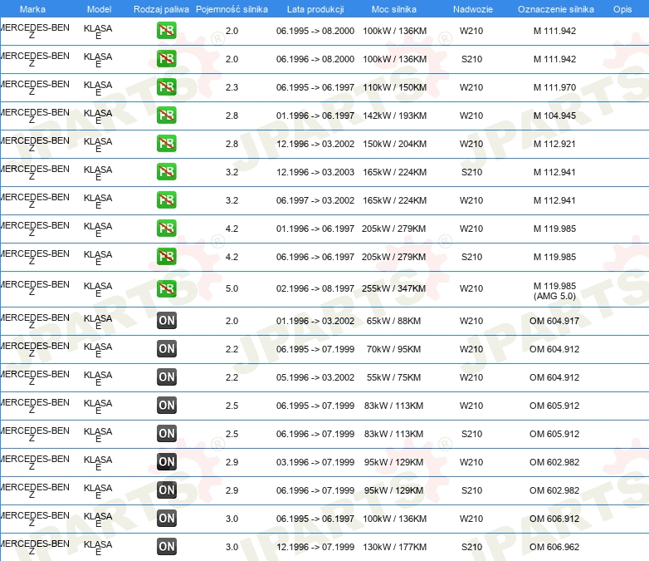
Task: Click the ON diesel icon in the 55kW / 75KM row
Action: click(166, 376)
